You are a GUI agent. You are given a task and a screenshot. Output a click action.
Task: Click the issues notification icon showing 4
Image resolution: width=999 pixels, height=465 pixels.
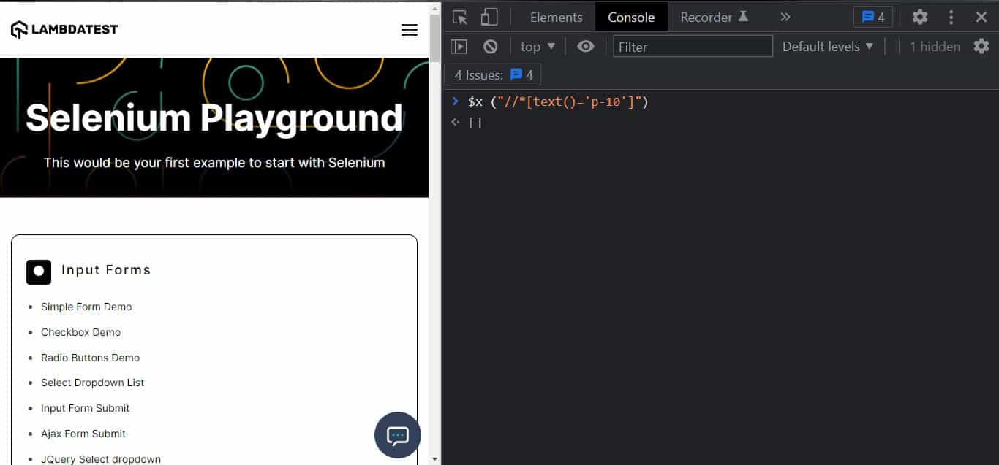coord(872,16)
